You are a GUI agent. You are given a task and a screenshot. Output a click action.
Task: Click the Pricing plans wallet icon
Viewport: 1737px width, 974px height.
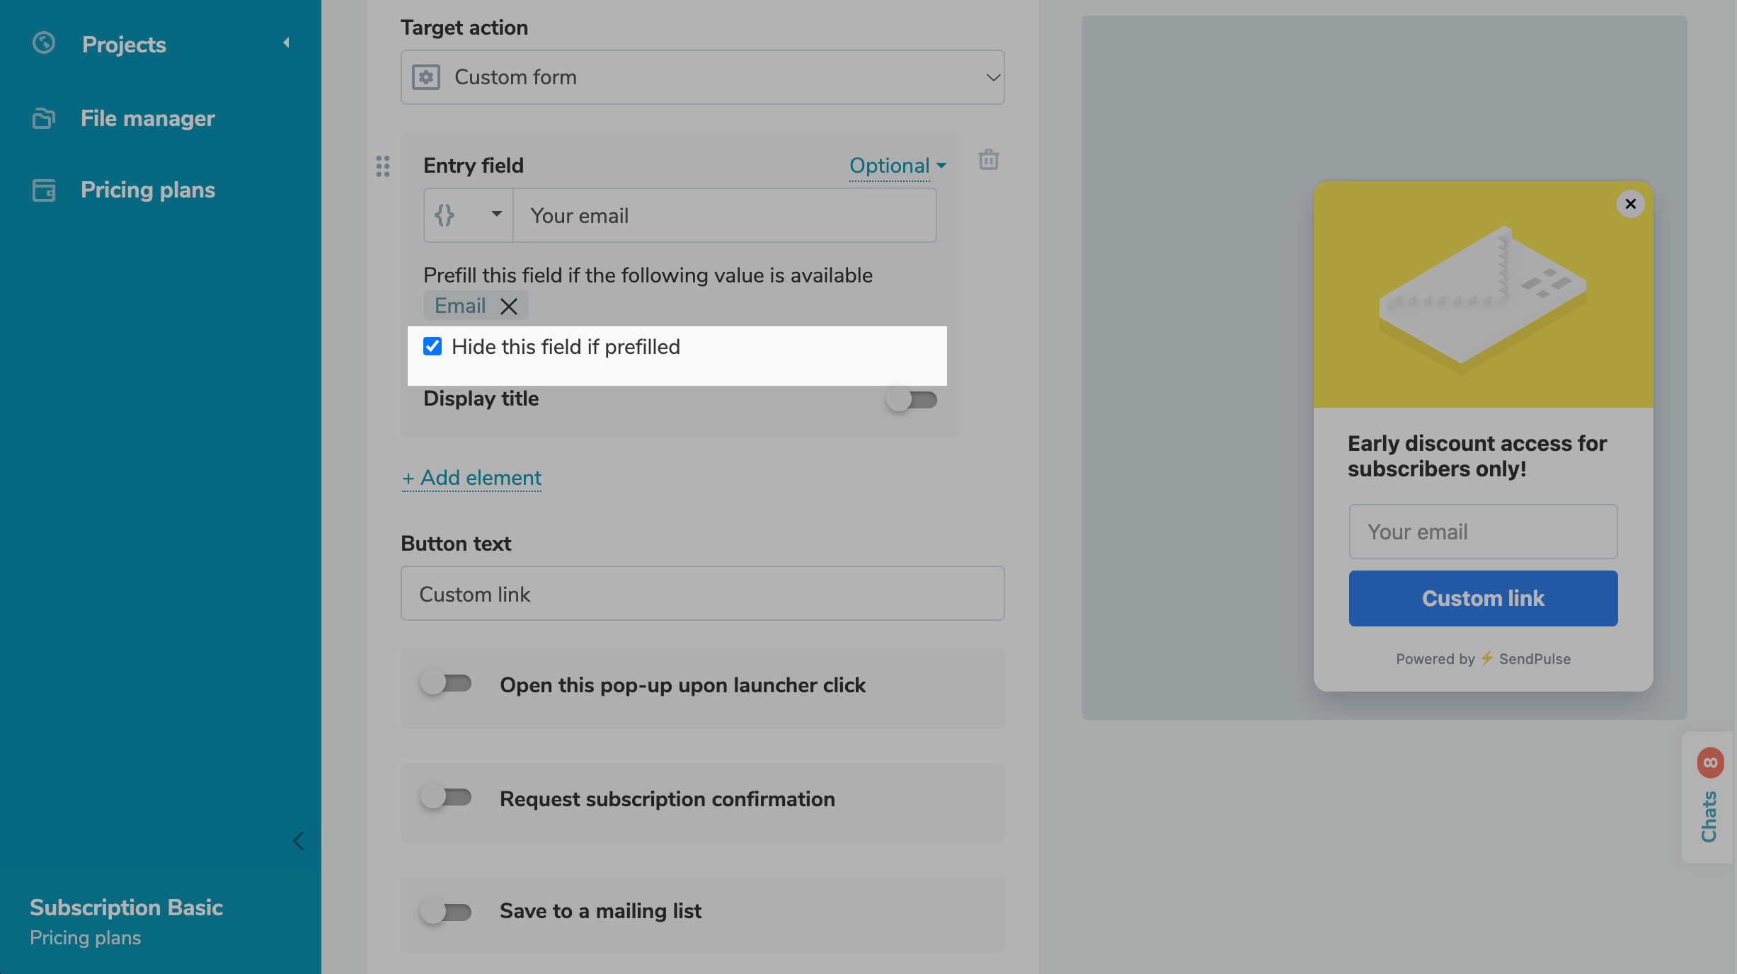(44, 190)
